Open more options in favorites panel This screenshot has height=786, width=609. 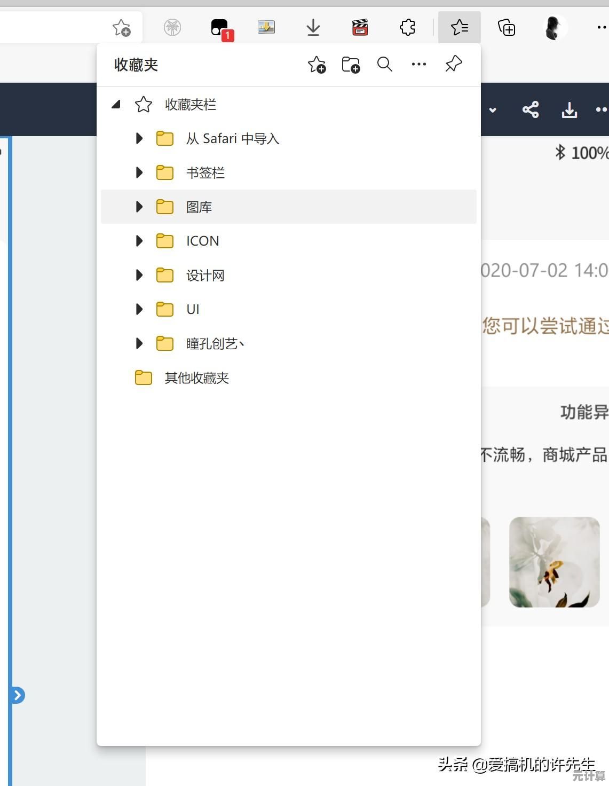click(418, 65)
